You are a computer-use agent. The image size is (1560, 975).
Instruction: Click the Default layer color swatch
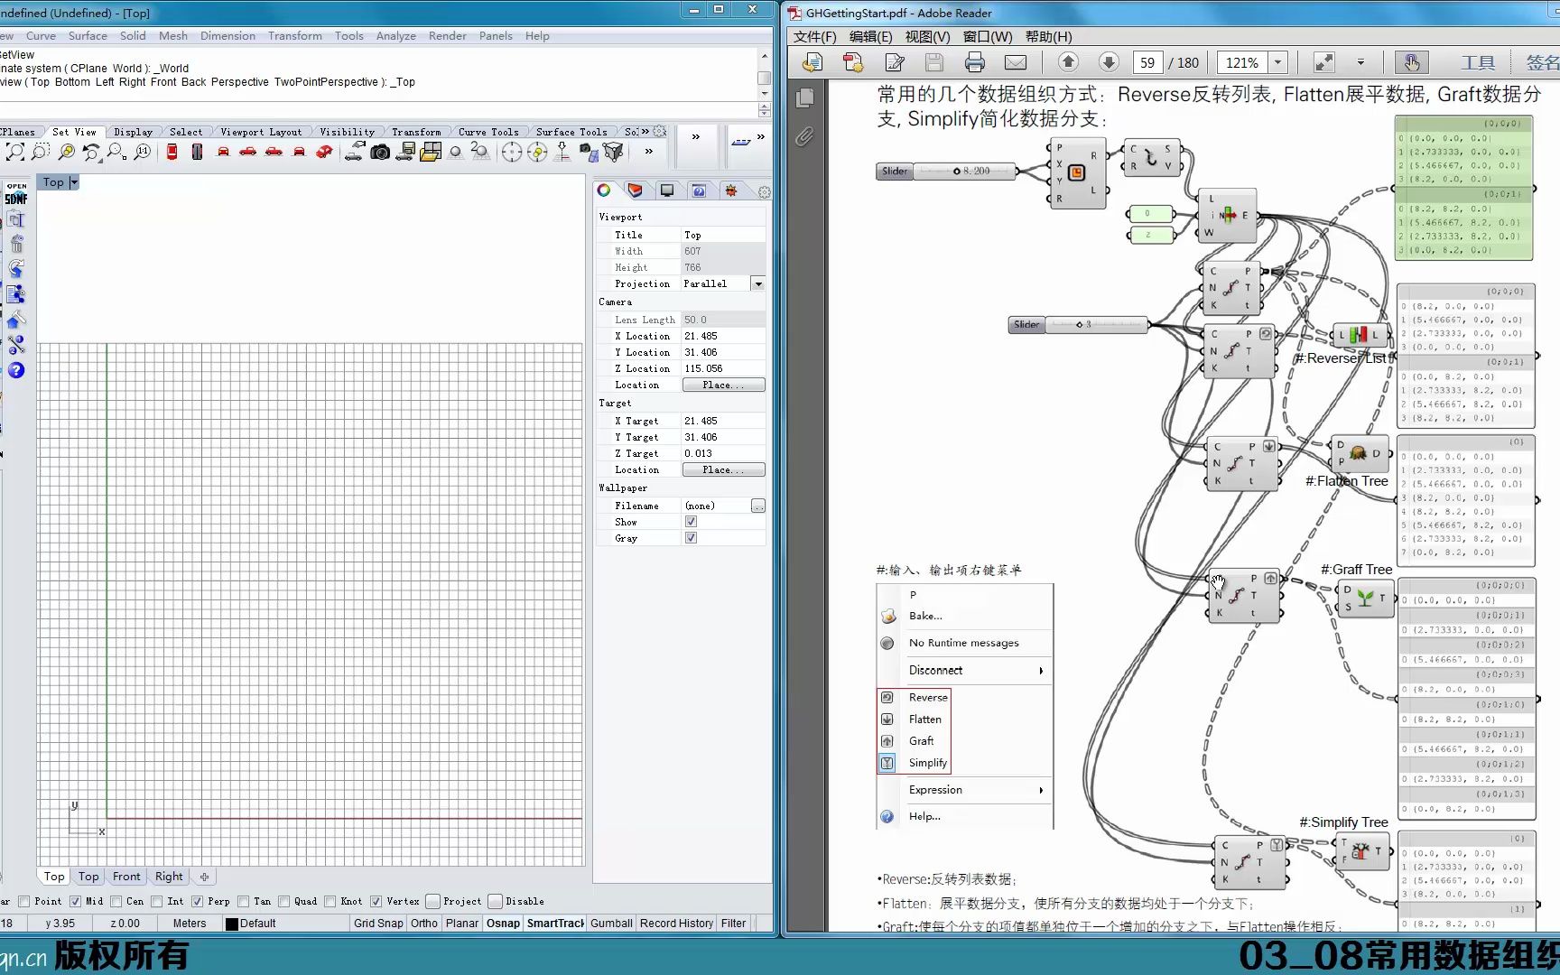[x=232, y=924]
